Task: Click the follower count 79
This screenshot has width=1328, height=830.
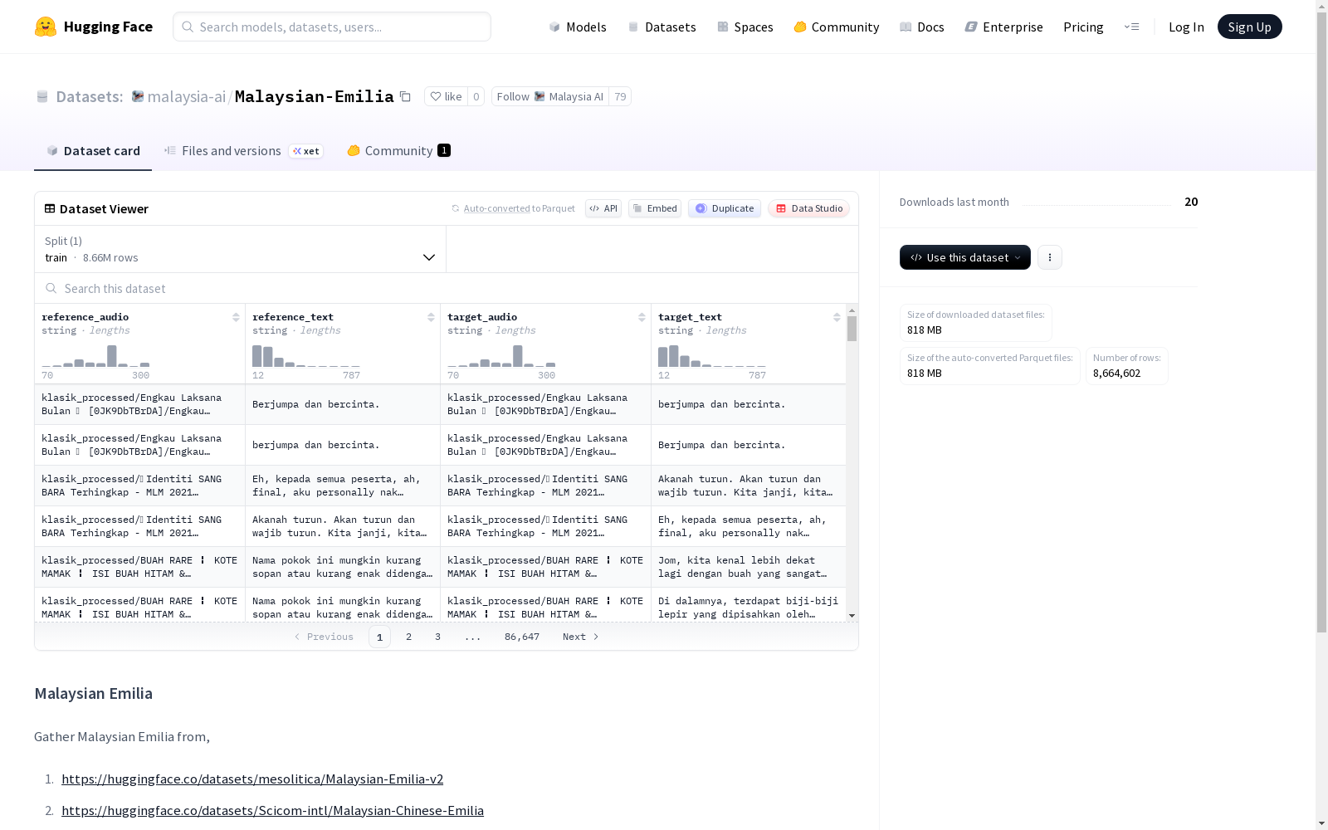Action: pyautogui.click(x=620, y=96)
